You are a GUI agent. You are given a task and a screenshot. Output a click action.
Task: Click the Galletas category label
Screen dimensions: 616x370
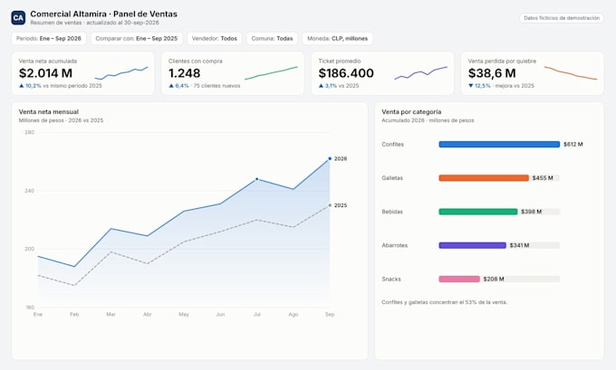coord(392,178)
